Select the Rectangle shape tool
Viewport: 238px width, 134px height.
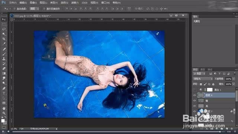click(x=4, y=103)
